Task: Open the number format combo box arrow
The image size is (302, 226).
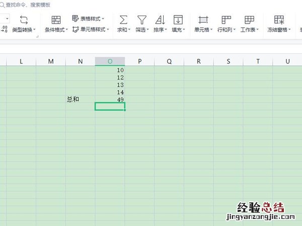Action: (x=7, y=19)
